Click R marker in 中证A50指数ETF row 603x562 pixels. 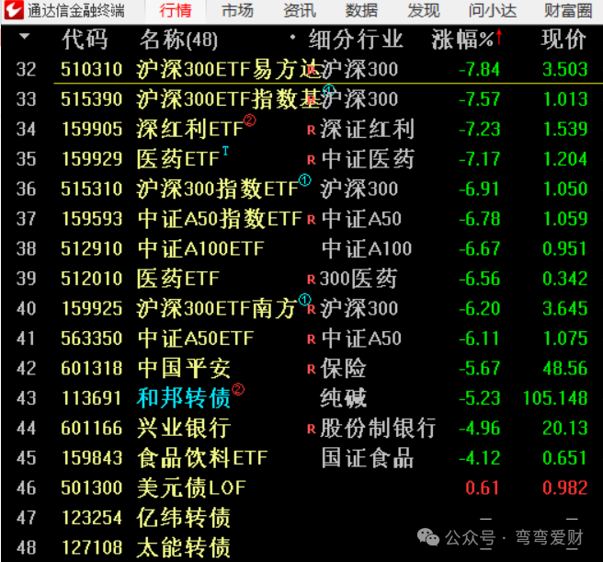pyautogui.click(x=311, y=220)
